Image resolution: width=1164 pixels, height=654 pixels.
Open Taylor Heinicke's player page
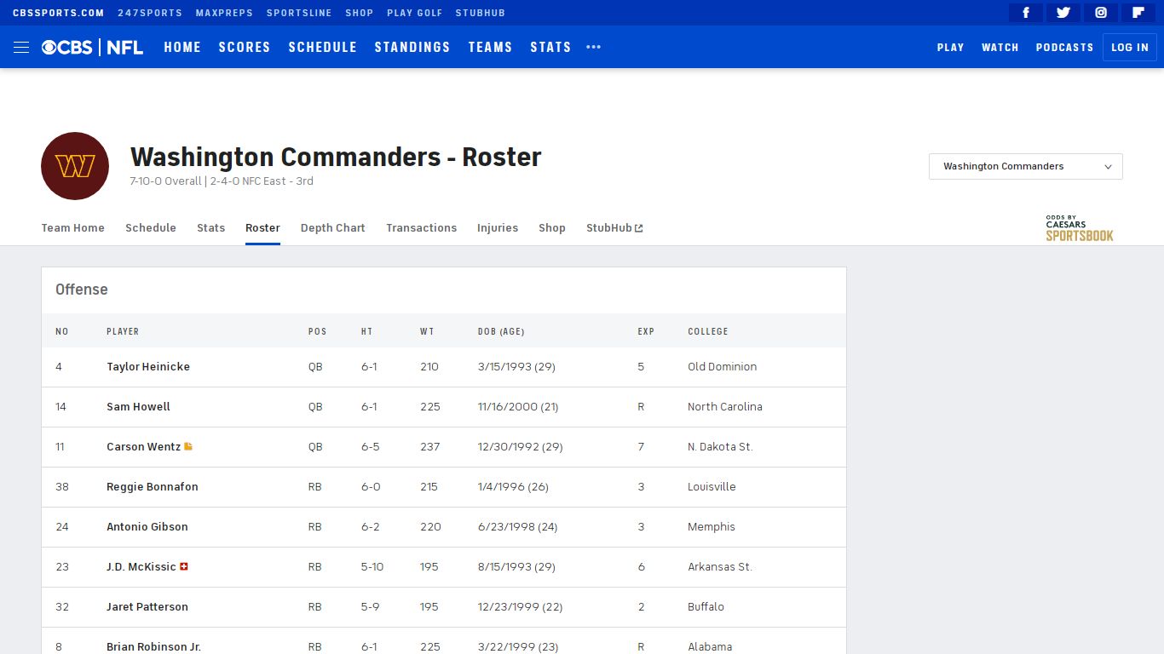[x=148, y=367]
